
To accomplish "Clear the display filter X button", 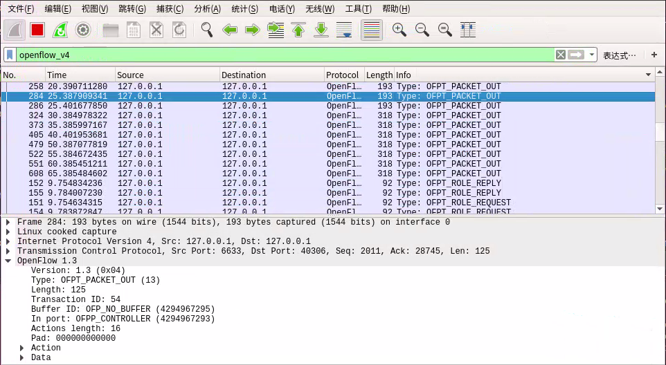I will 561,55.
